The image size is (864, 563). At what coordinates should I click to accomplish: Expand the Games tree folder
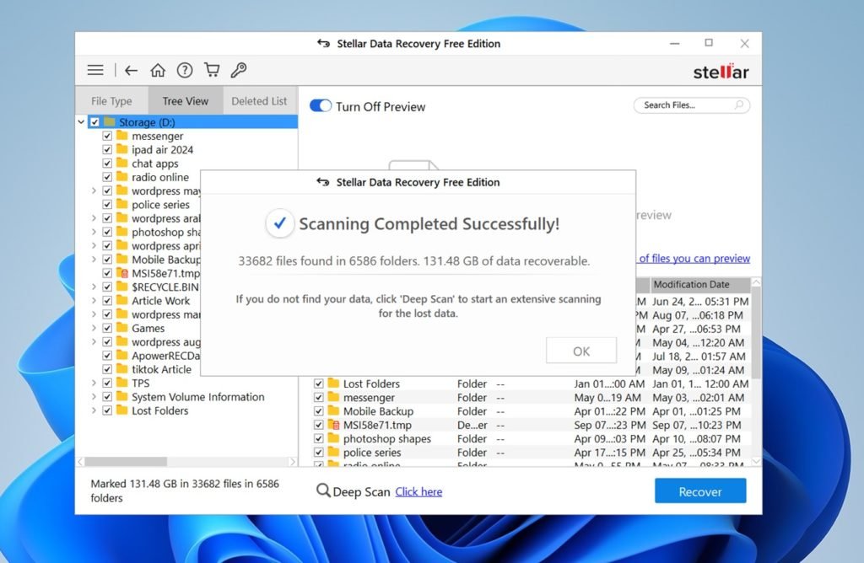(x=94, y=328)
